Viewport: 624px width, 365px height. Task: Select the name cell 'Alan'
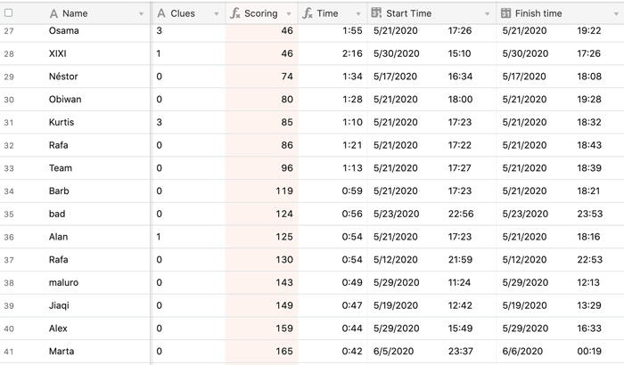pos(58,237)
